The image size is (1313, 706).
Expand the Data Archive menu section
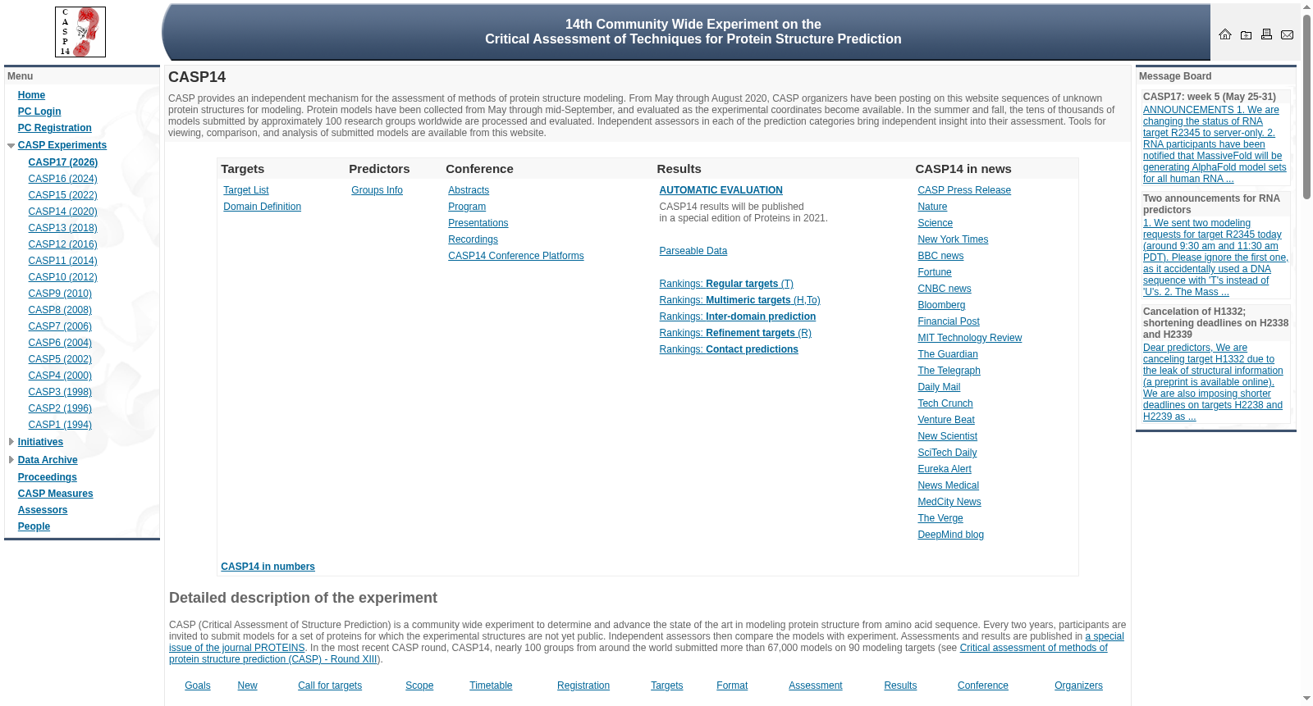point(11,460)
